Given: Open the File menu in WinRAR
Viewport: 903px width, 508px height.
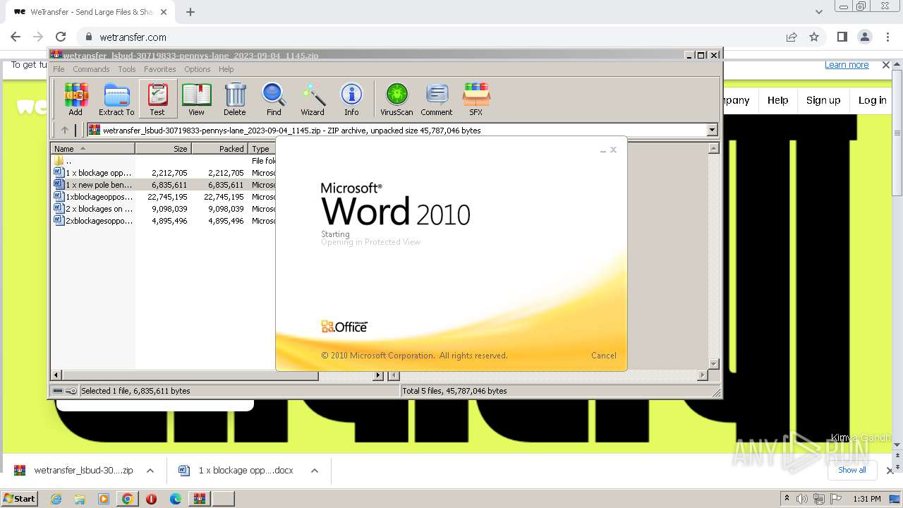Looking at the screenshot, I should point(59,69).
